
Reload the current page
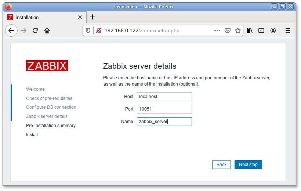[x=35, y=30]
